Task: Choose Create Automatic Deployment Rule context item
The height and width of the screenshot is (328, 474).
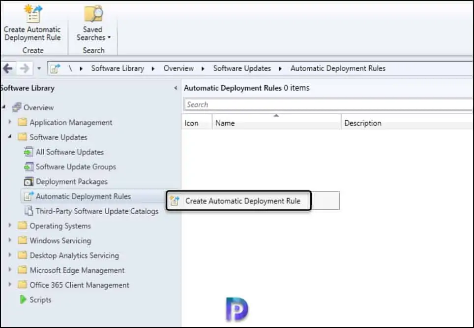Action: click(x=242, y=201)
